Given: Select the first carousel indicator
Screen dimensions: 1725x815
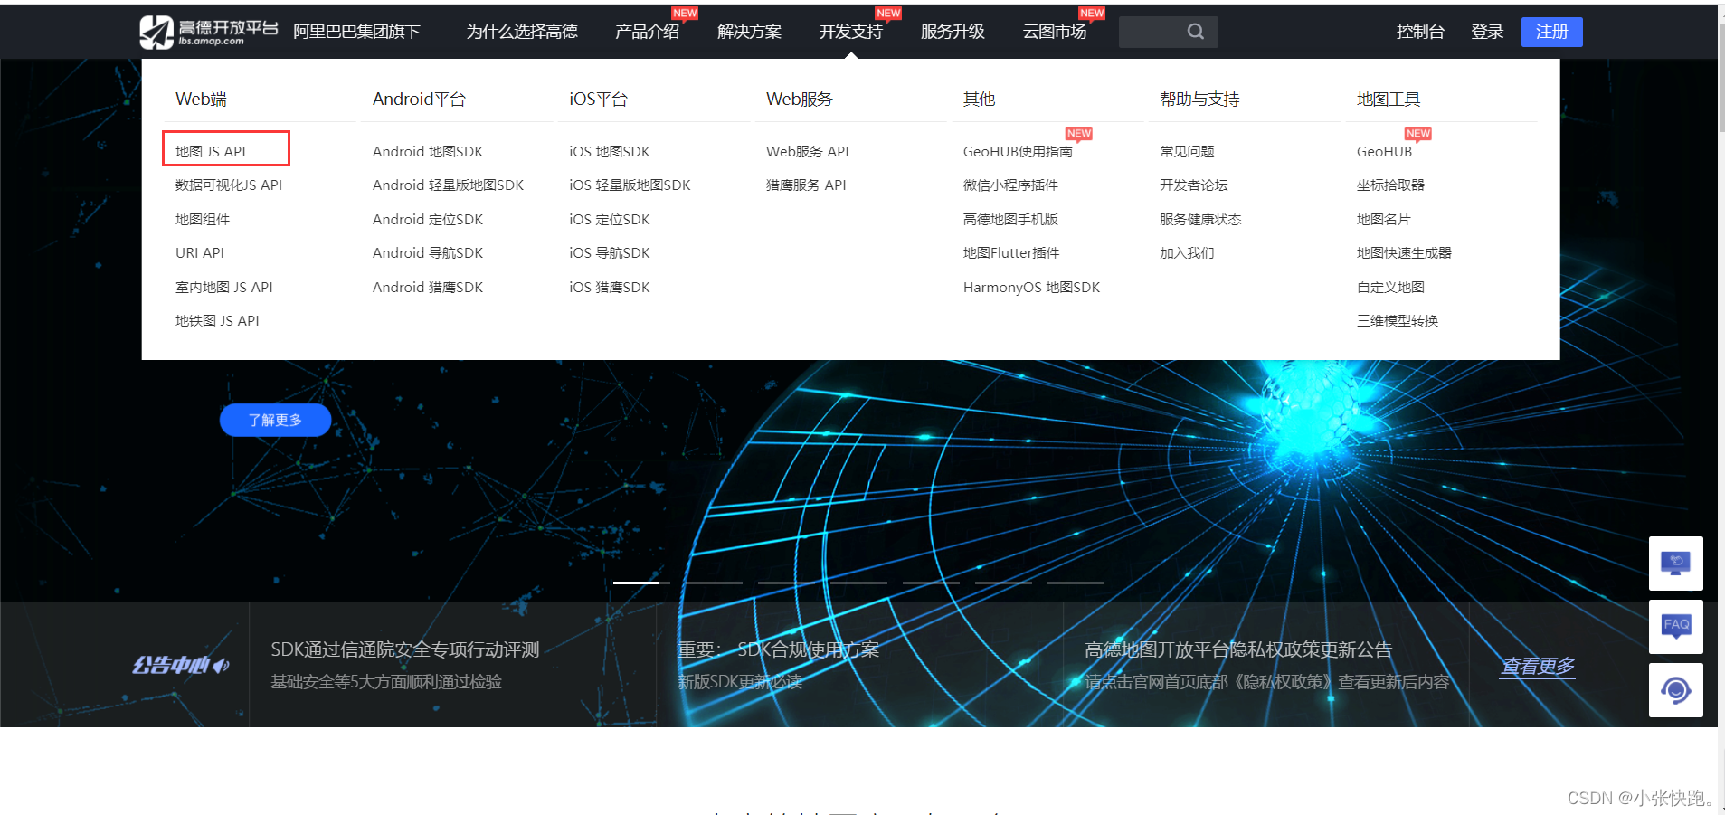Looking at the screenshot, I should [640, 583].
